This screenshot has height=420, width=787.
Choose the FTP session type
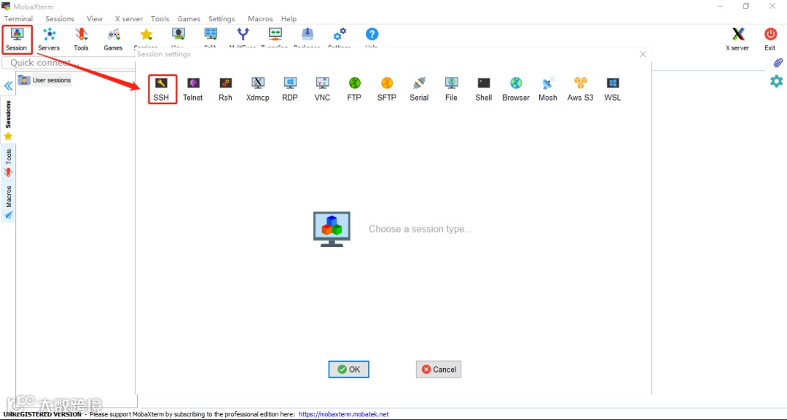(x=354, y=89)
